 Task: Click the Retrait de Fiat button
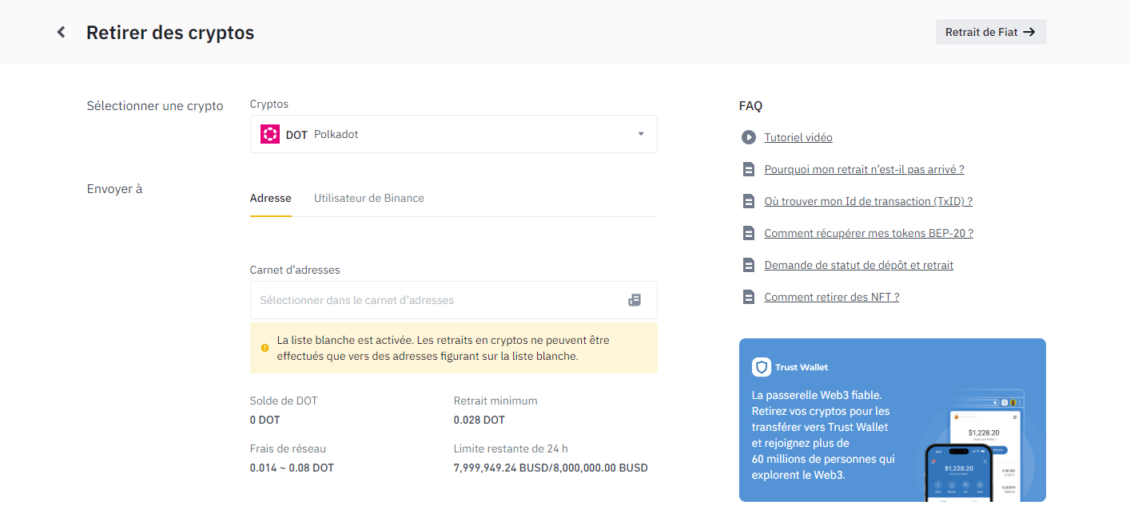(990, 32)
